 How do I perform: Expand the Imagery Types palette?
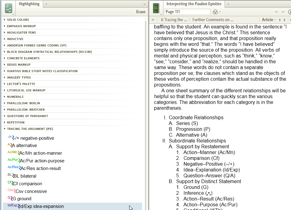[5, 77]
